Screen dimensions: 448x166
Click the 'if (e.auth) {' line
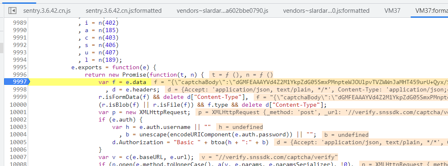point(120,119)
